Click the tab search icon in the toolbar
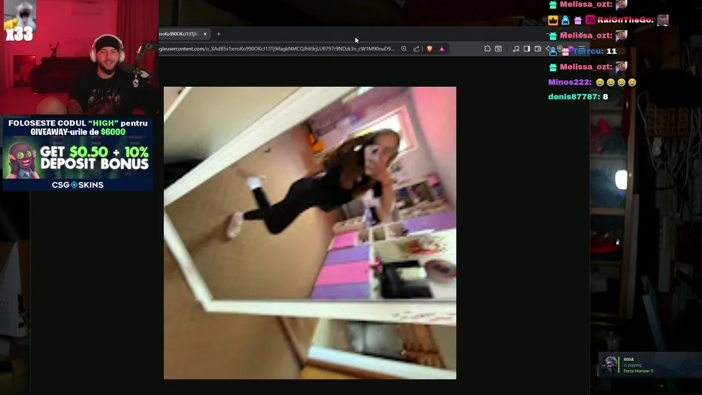This screenshot has height=395, width=702. 499,49
